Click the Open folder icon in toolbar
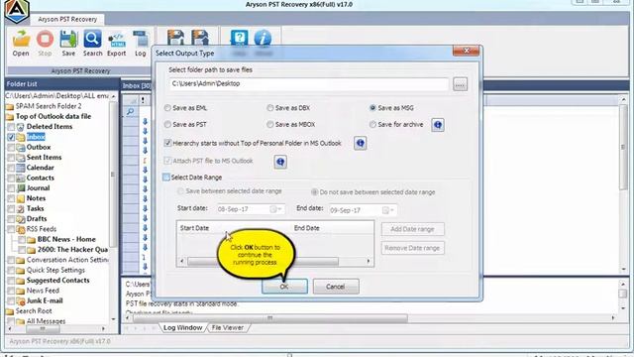The height and width of the screenshot is (357, 634). pos(21,40)
